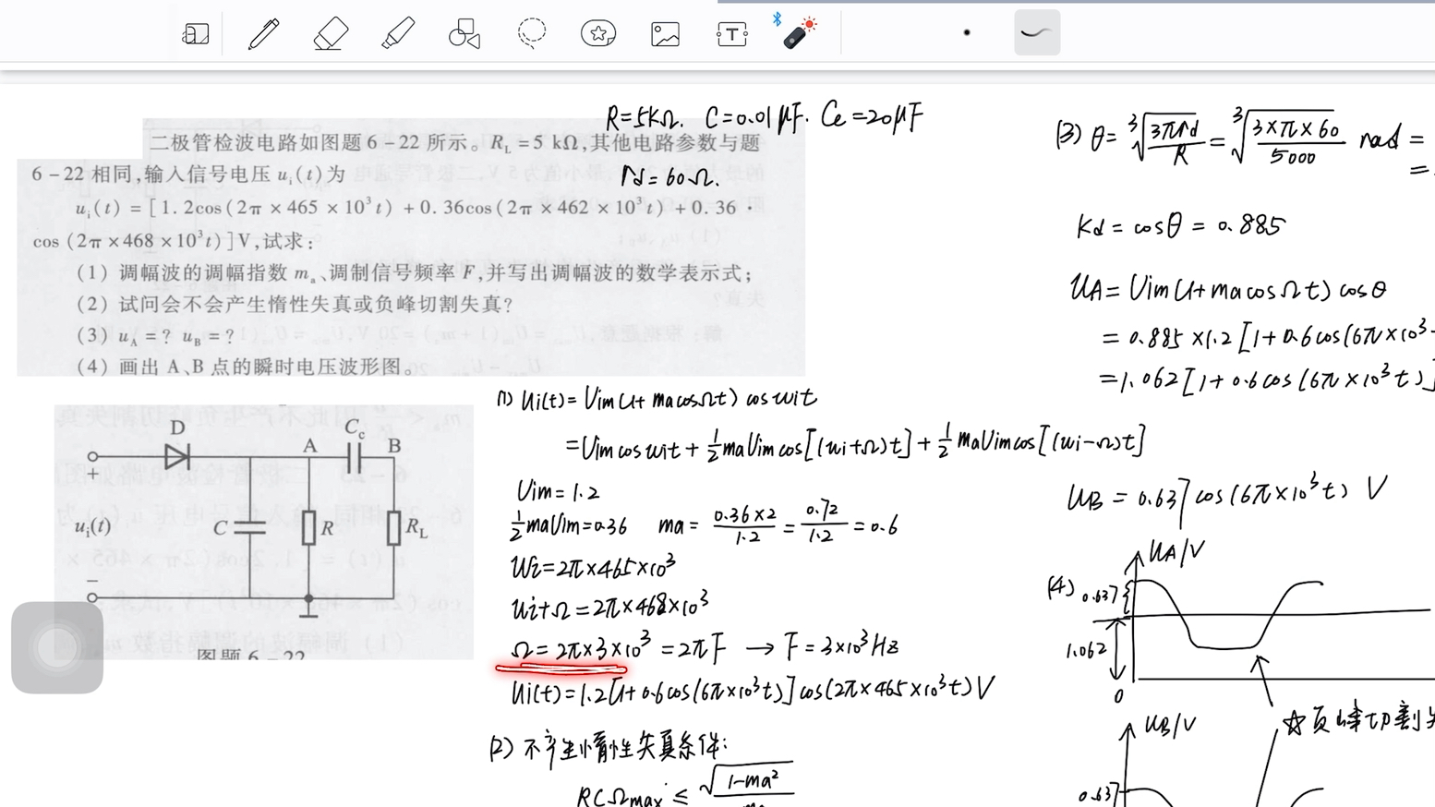Screen dimensions: 1435x807
Task: Click the handwritten 'R=5kΩ' parameter note
Action: click(x=644, y=118)
